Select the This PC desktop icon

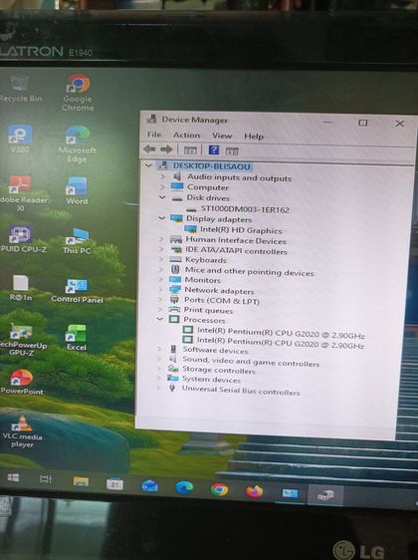pos(77,241)
